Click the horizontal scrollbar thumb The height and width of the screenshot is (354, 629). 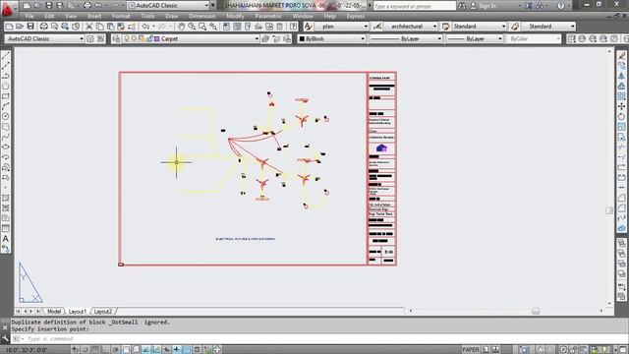click(536, 311)
